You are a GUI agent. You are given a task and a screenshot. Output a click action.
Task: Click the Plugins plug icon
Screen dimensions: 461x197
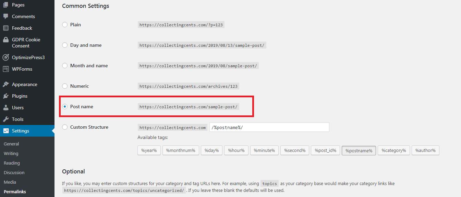(5, 96)
